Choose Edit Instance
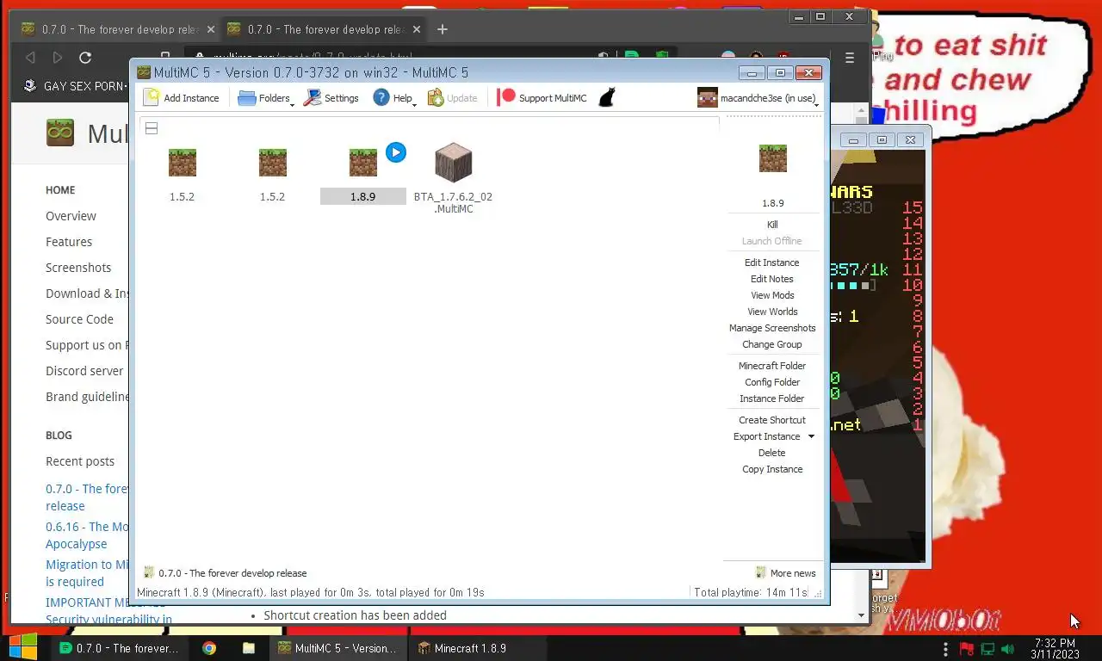This screenshot has width=1102, height=661. point(772,263)
